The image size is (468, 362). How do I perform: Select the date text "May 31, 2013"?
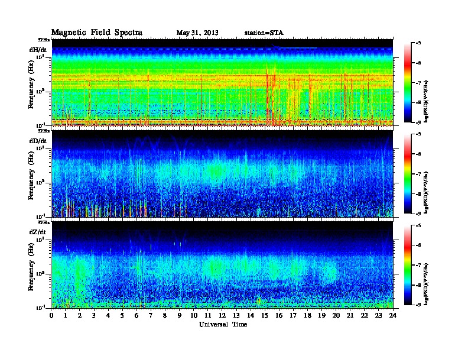point(197,33)
